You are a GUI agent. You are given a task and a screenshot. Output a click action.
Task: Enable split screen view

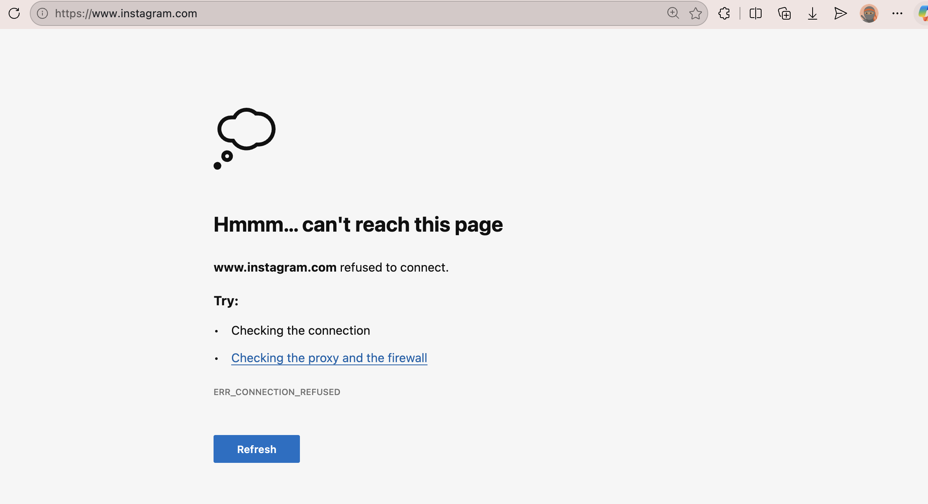click(755, 13)
